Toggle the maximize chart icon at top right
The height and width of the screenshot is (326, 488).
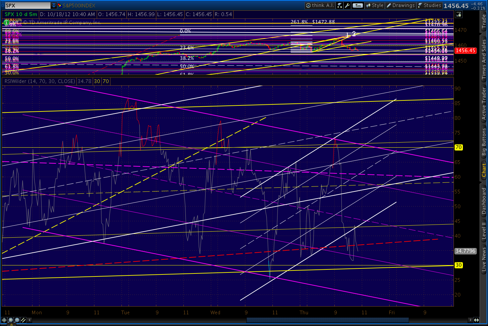459,14
